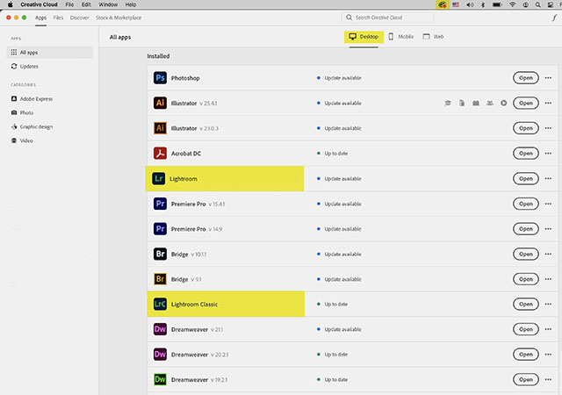562x395 pixels.
Task: Click the Illustrator v 25.4.1 app icon
Action: pos(160,103)
